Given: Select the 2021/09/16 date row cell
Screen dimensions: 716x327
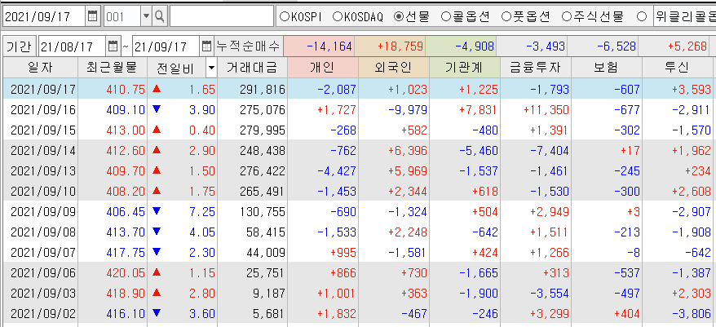Looking at the screenshot, I should [40, 110].
